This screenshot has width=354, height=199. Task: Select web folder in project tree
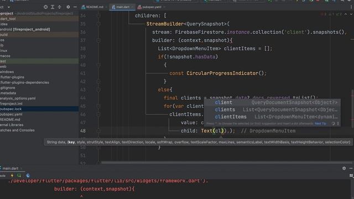pos(39,66)
